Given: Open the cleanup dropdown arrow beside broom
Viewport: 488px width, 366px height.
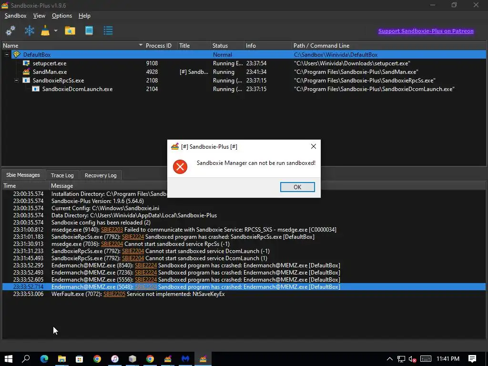Looking at the screenshot, I should 56,30.
